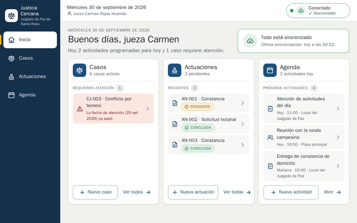Click the warning triangle on CJ-003 case

pos(80,109)
